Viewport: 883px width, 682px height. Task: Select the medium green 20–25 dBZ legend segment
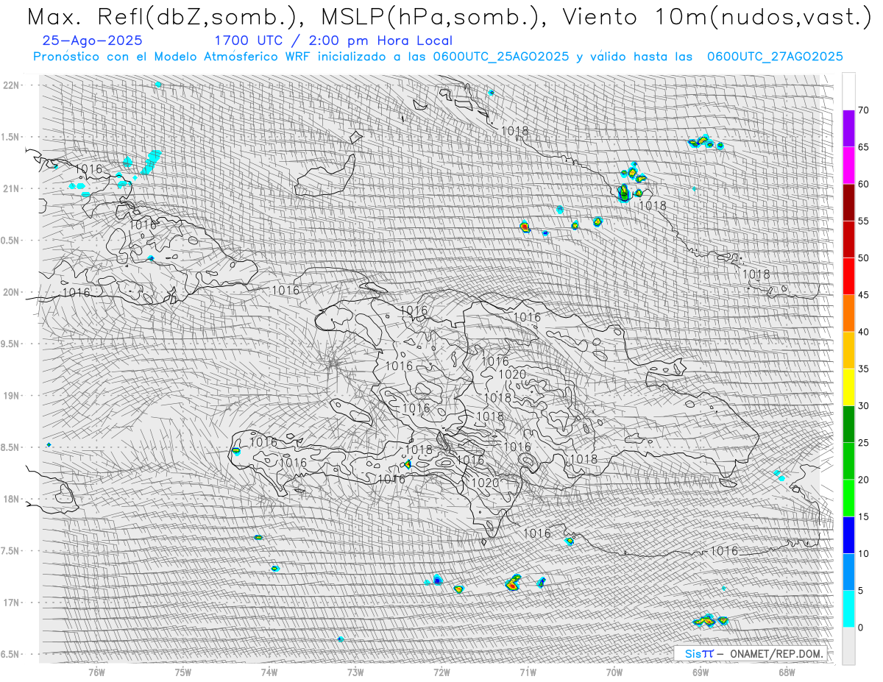(848, 461)
